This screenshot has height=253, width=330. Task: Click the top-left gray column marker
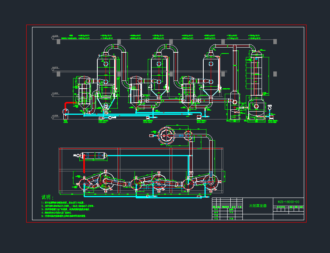59,41
